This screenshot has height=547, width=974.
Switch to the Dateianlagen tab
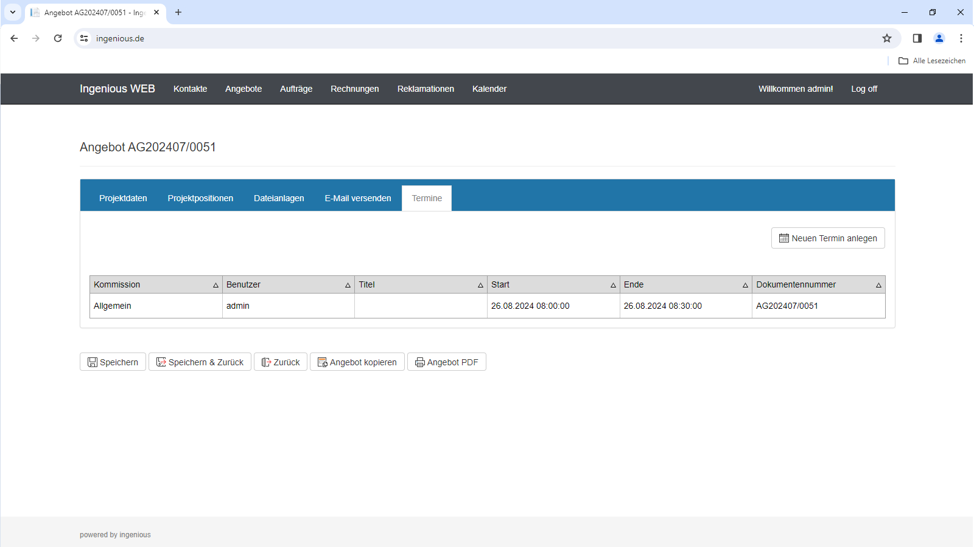279,198
